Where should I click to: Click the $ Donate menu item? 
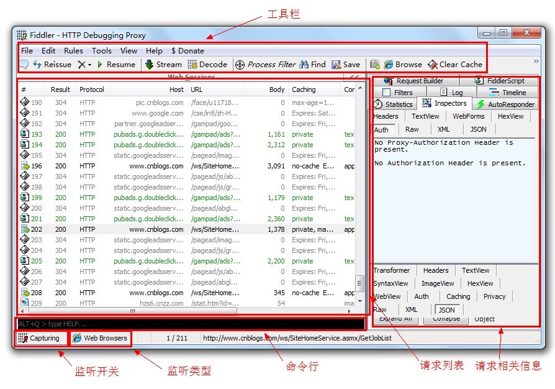coord(187,51)
